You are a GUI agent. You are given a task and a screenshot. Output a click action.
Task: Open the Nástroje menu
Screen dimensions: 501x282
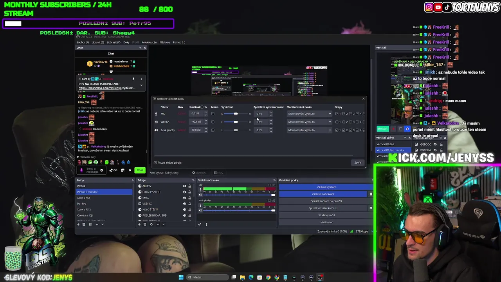coord(165,42)
